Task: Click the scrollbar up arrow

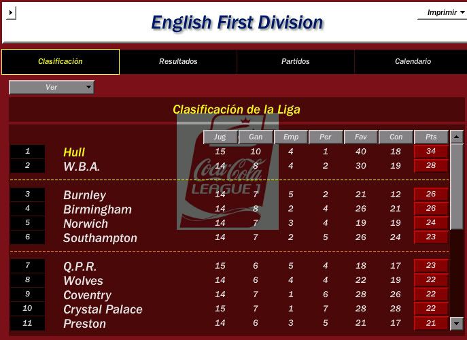Action: 456,137
